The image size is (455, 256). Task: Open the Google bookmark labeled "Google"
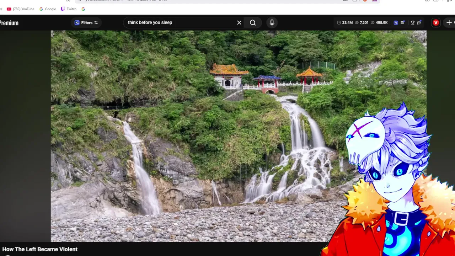pos(48,9)
